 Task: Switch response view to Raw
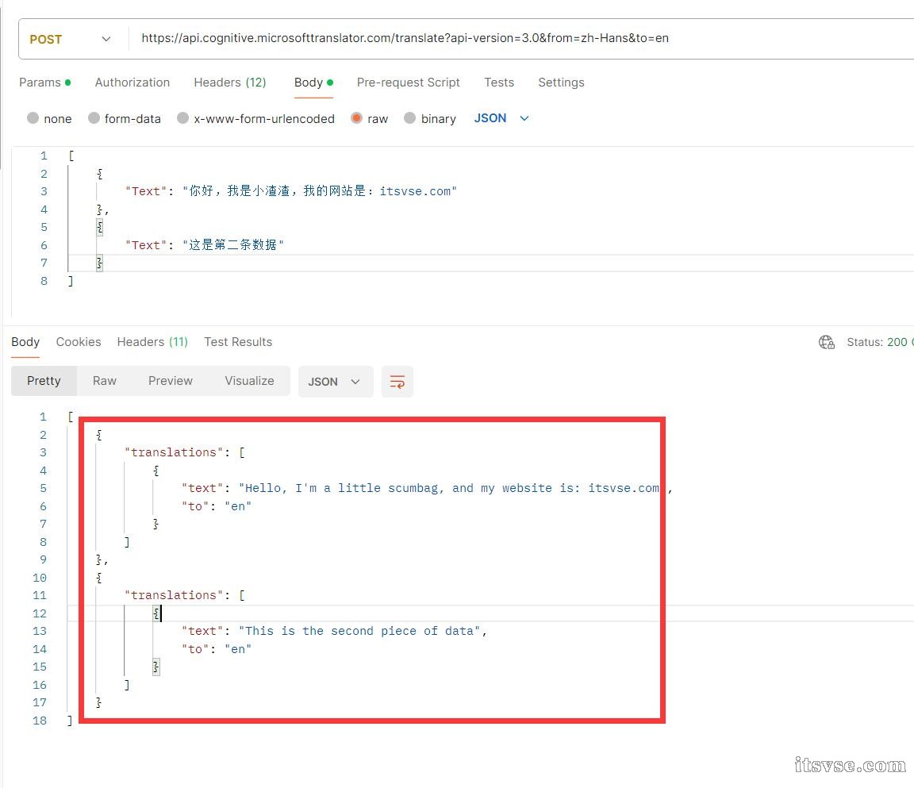tap(104, 381)
